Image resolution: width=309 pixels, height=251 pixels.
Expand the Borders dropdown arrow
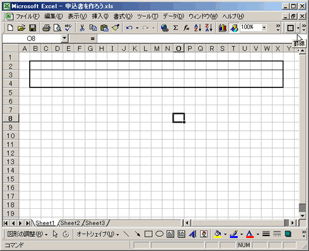point(298,28)
